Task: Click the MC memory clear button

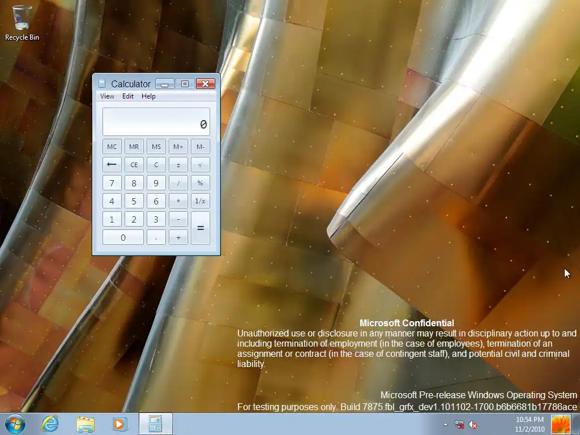Action: click(x=112, y=147)
